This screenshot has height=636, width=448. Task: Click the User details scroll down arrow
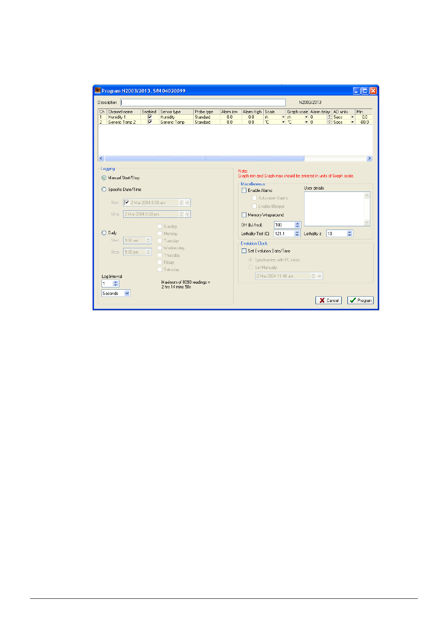pos(367,223)
